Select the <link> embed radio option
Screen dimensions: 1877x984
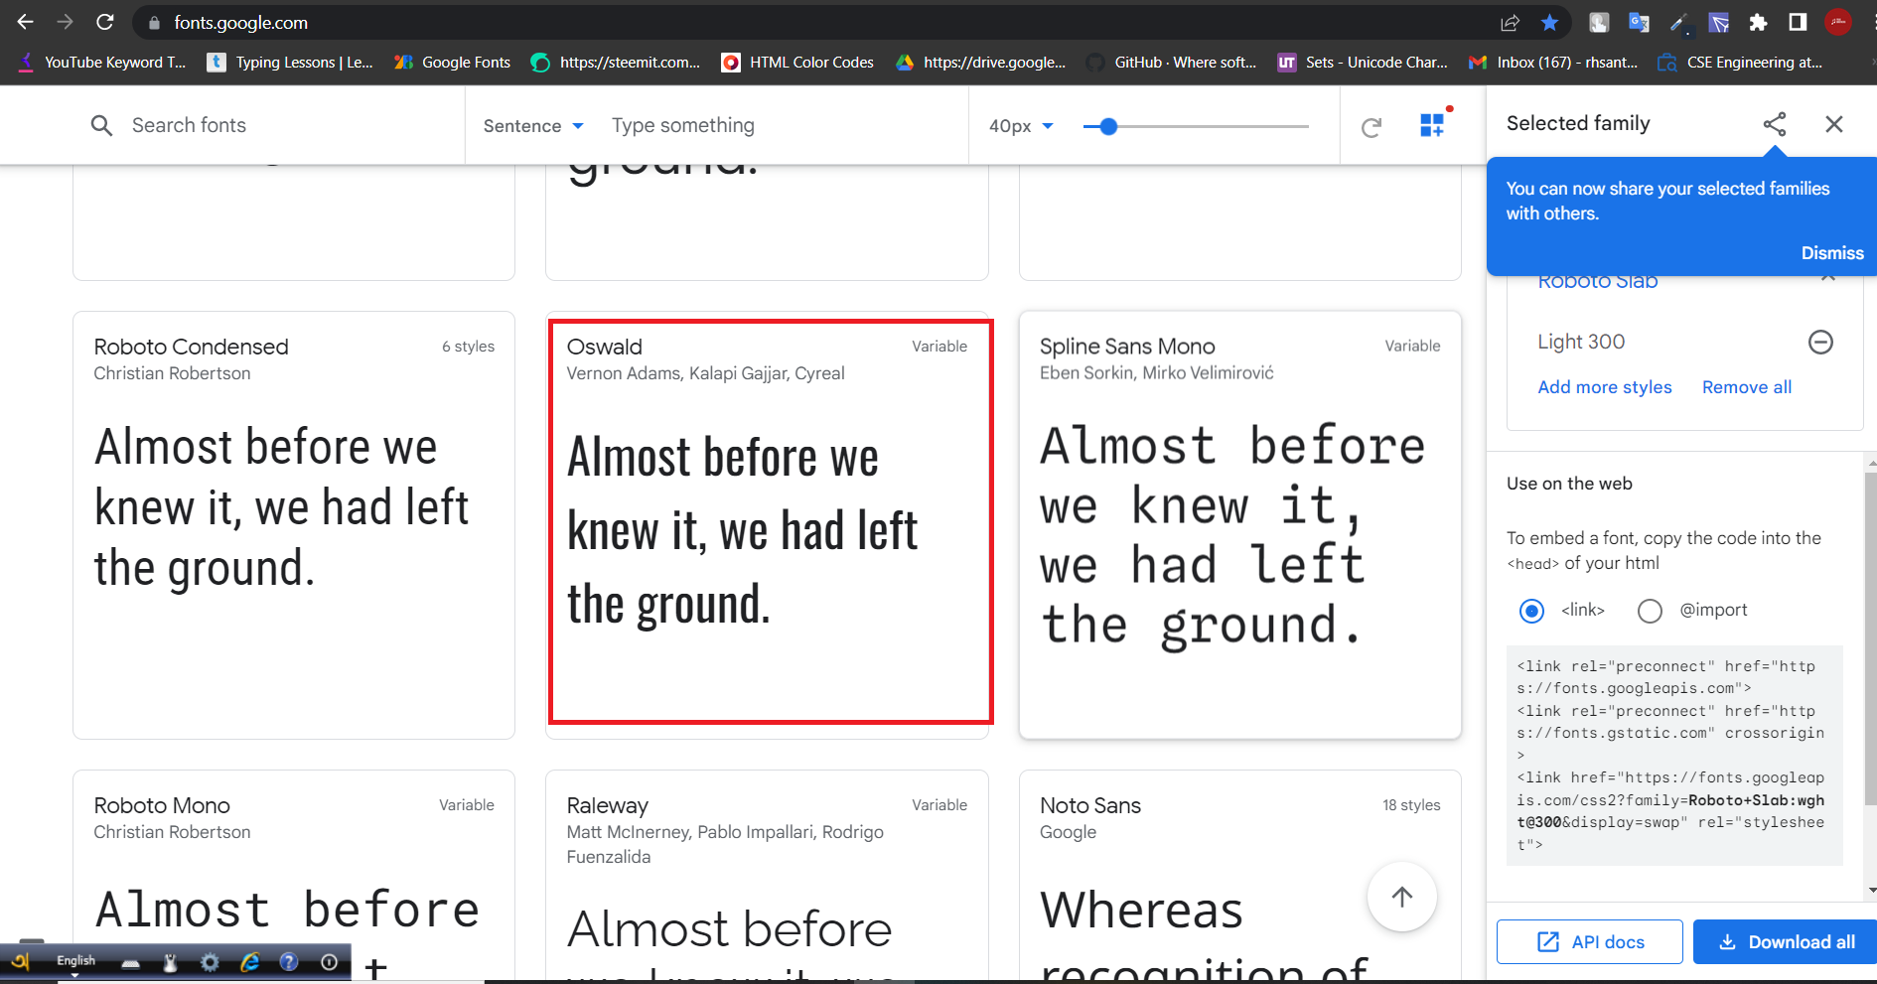(x=1532, y=611)
